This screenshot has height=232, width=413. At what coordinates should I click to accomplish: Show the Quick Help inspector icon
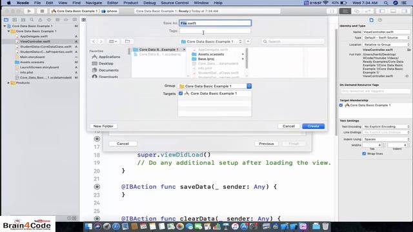pos(380,20)
